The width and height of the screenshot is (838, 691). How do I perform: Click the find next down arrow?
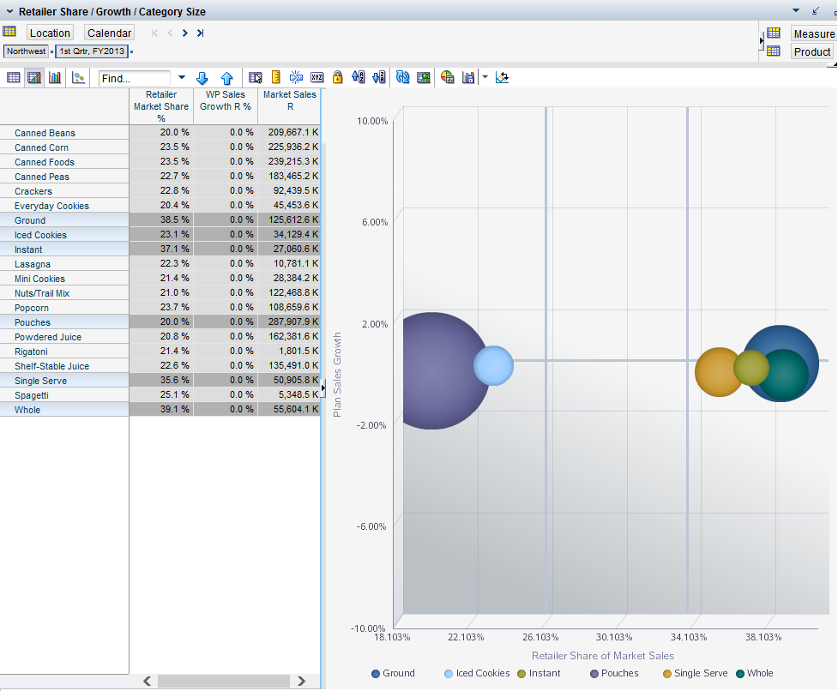(202, 77)
